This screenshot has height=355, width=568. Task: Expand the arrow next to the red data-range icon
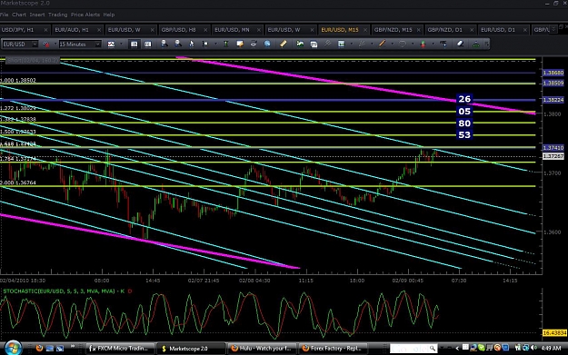point(55,44)
